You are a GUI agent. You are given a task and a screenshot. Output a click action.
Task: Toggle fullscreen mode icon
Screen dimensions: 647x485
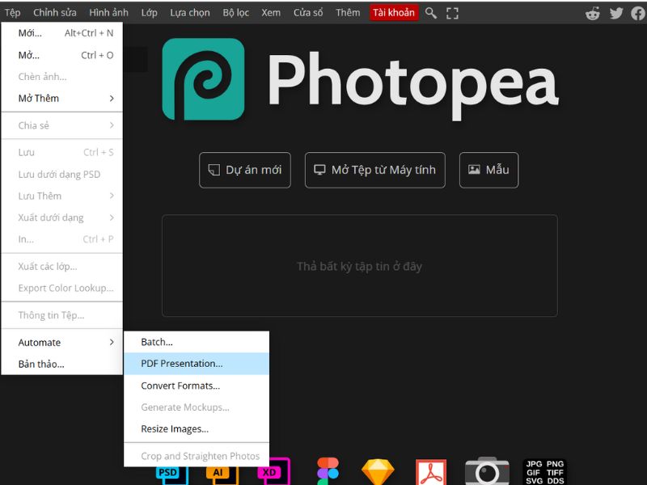[x=452, y=13]
